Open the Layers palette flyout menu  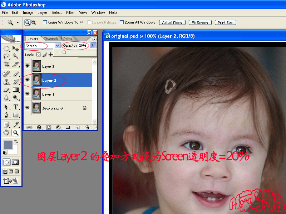coord(94,39)
